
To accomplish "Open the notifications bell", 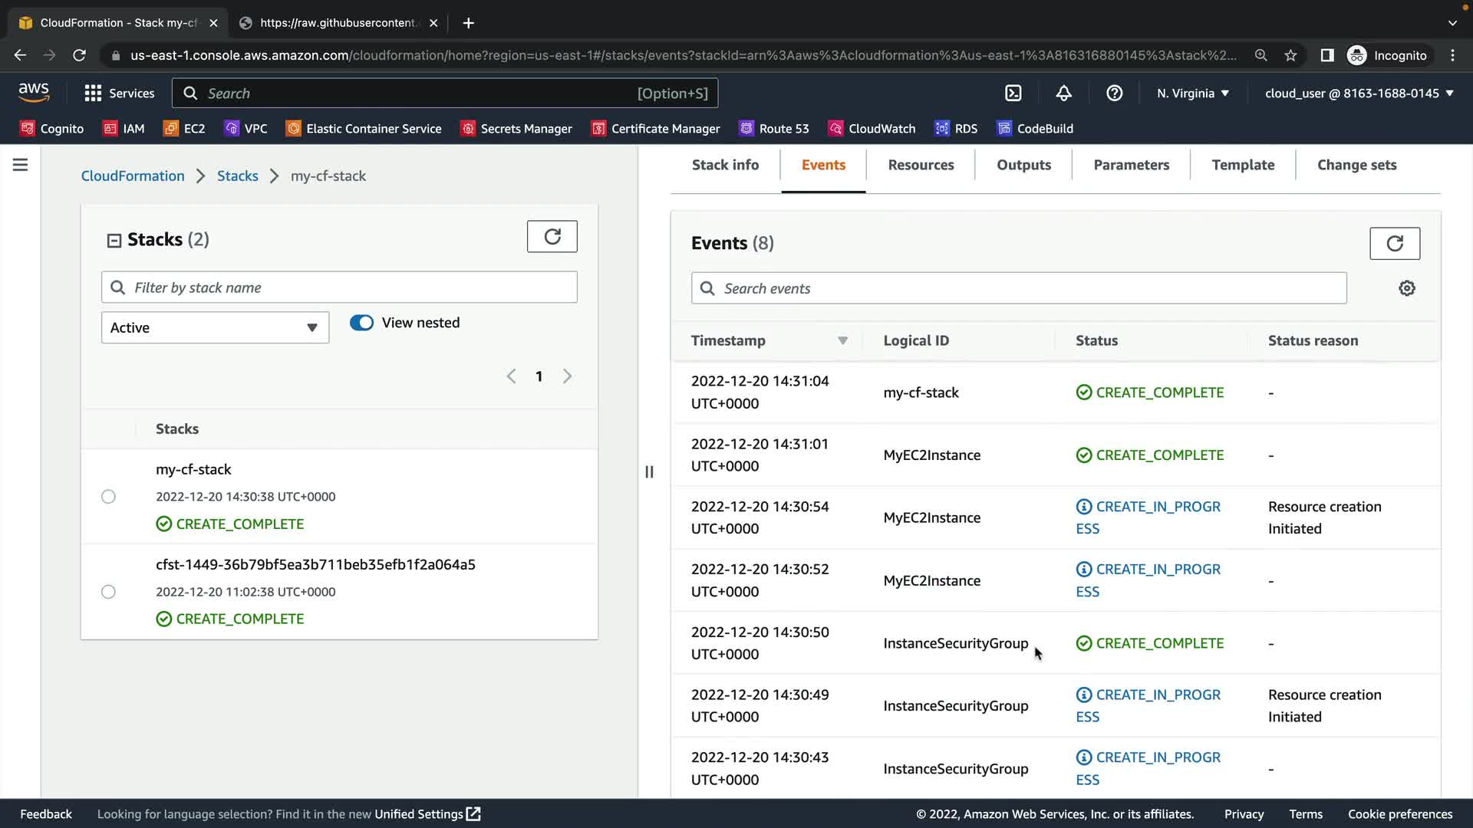I will [x=1063, y=93].
